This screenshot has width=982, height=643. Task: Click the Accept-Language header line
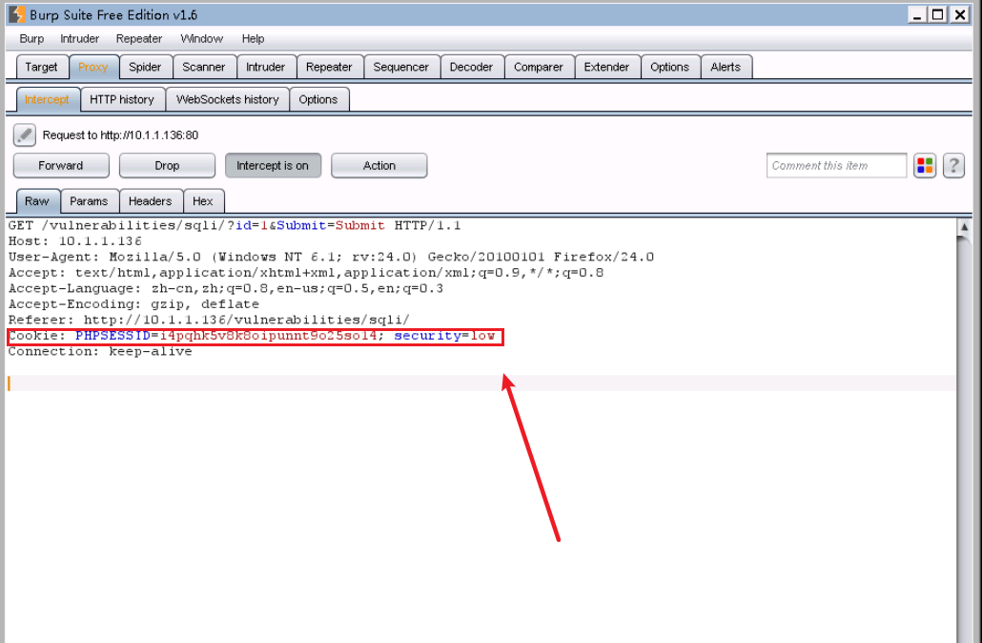click(x=226, y=288)
